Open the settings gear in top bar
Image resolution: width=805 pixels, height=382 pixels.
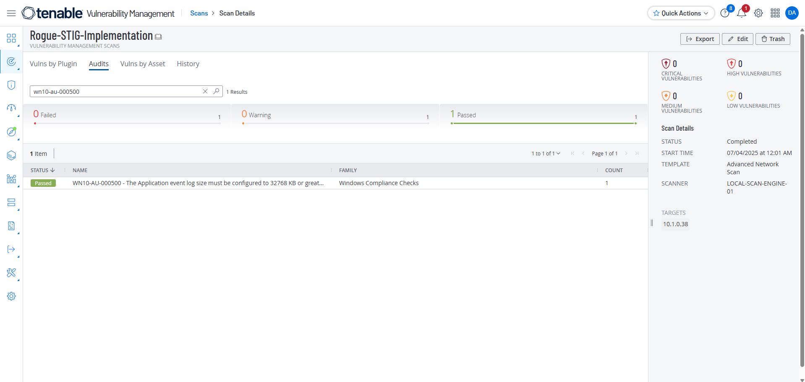point(758,13)
